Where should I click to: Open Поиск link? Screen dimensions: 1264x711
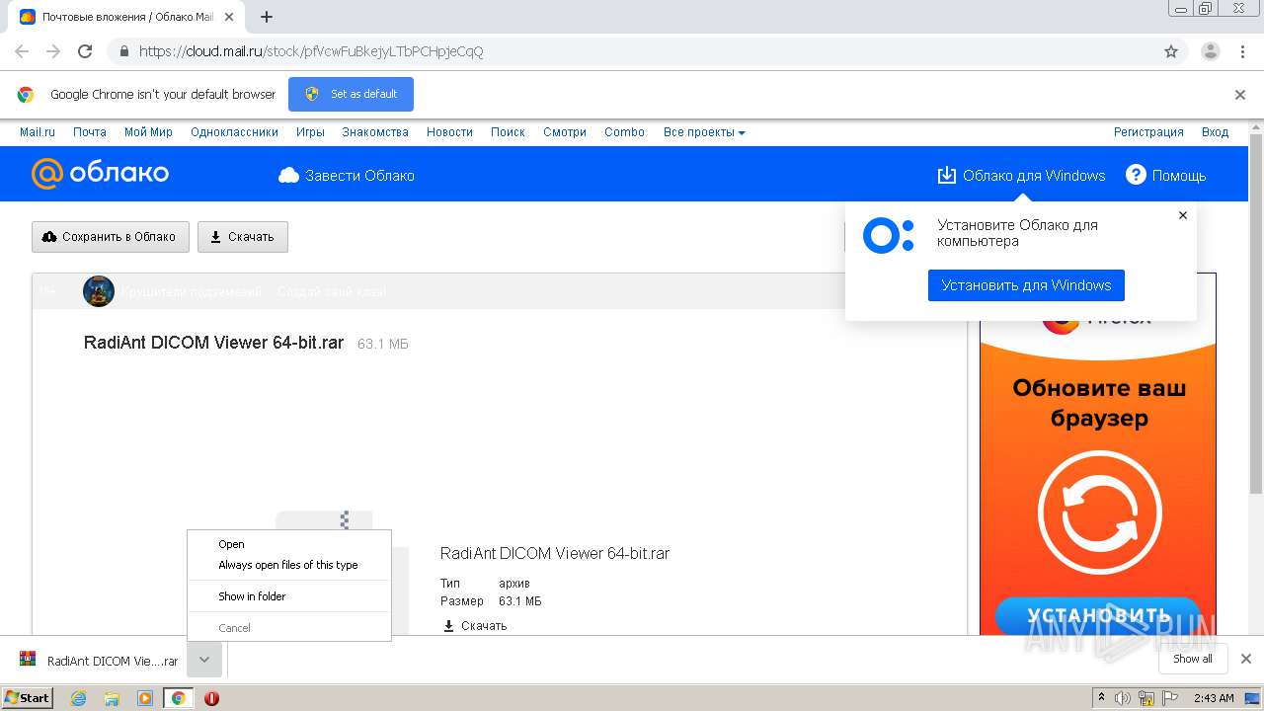[x=508, y=132]
